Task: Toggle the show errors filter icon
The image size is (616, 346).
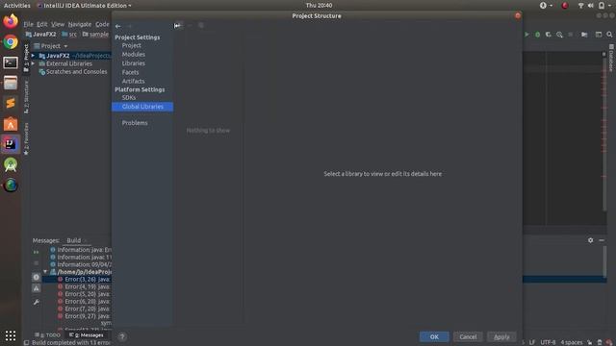Action: 37,278
